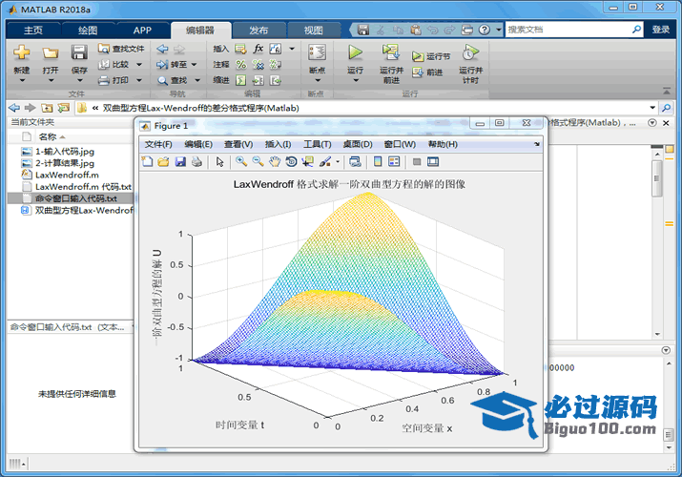Click Print Figure icon in Figure toolbar
Viewport: 682px width, 477px height.
196,162
